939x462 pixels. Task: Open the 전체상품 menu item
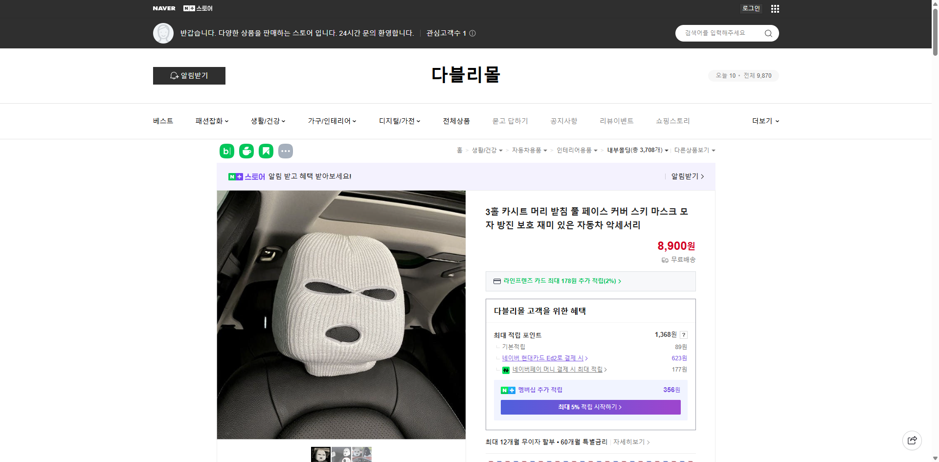(x=456, y=121)
